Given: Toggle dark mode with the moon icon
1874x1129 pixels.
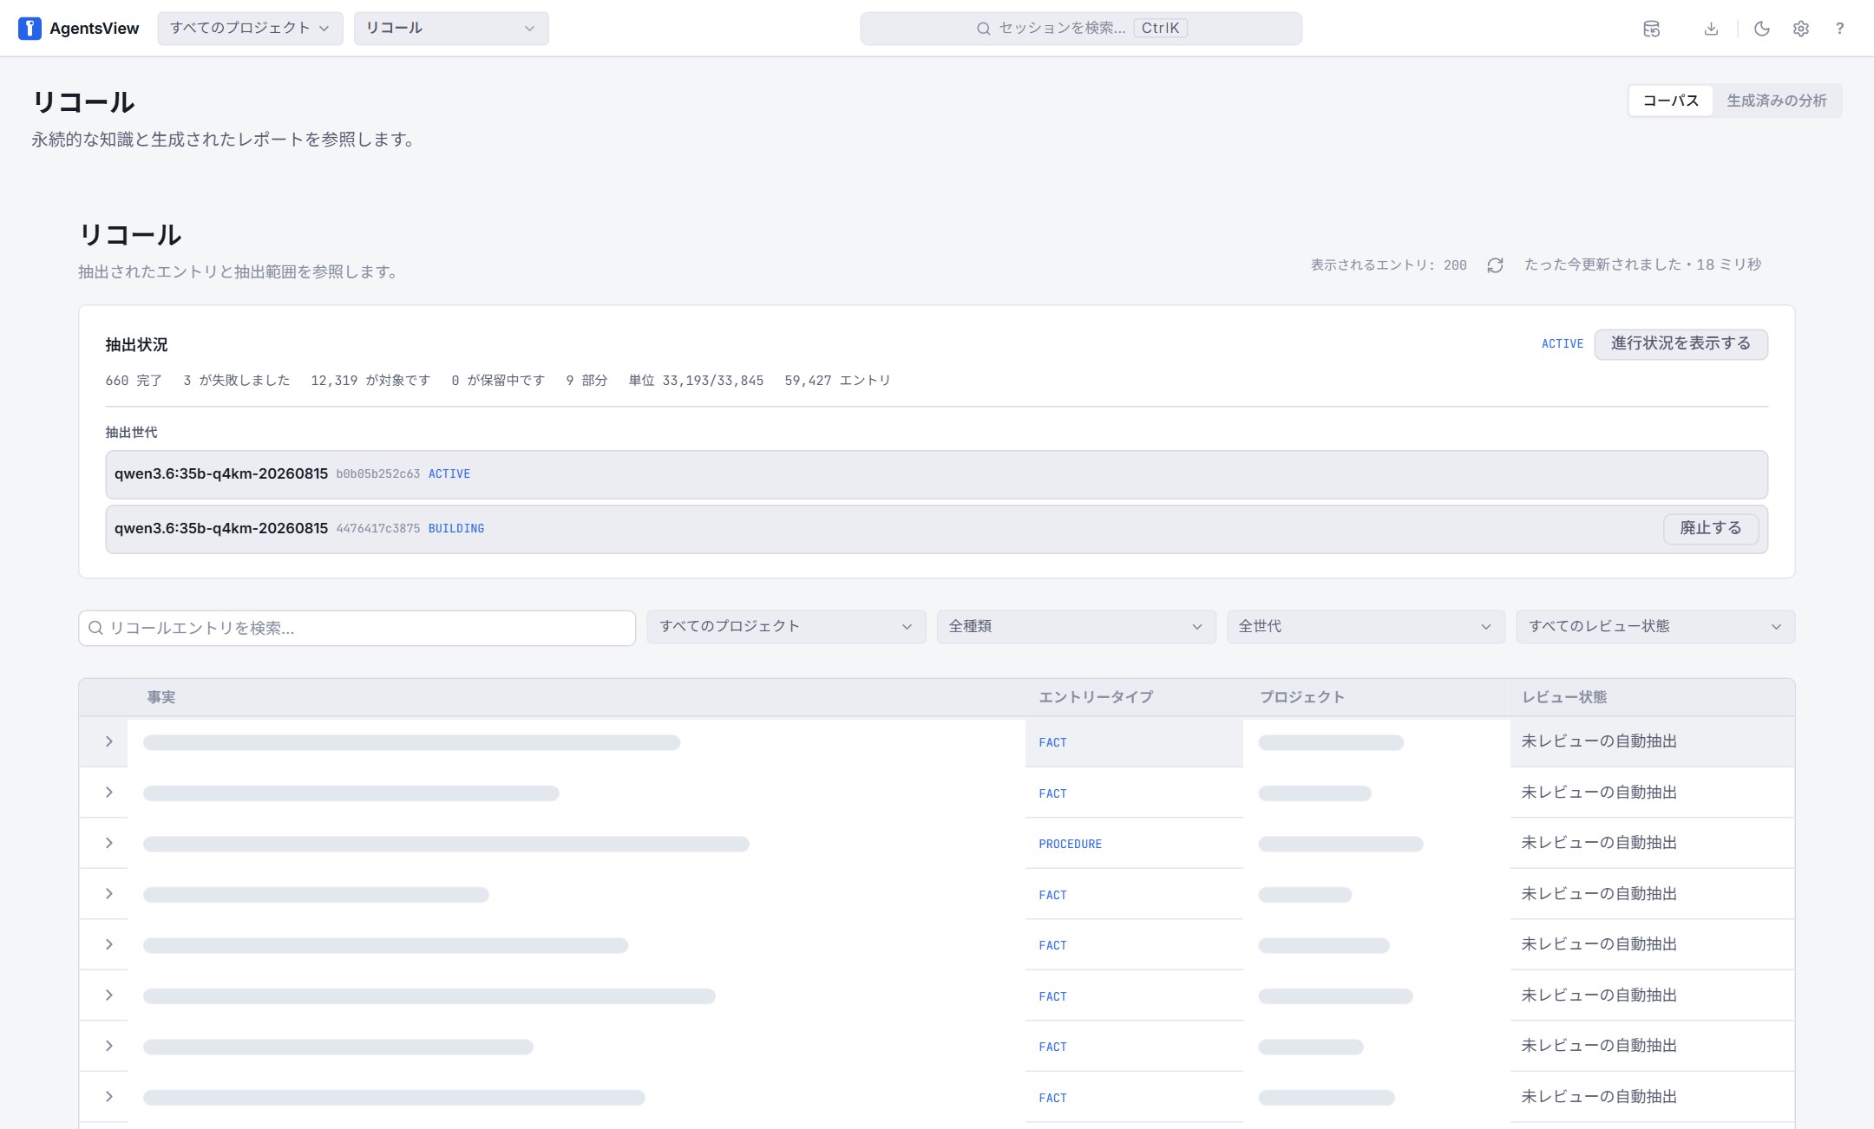Looking at the screenshot, I should 1761,29.
